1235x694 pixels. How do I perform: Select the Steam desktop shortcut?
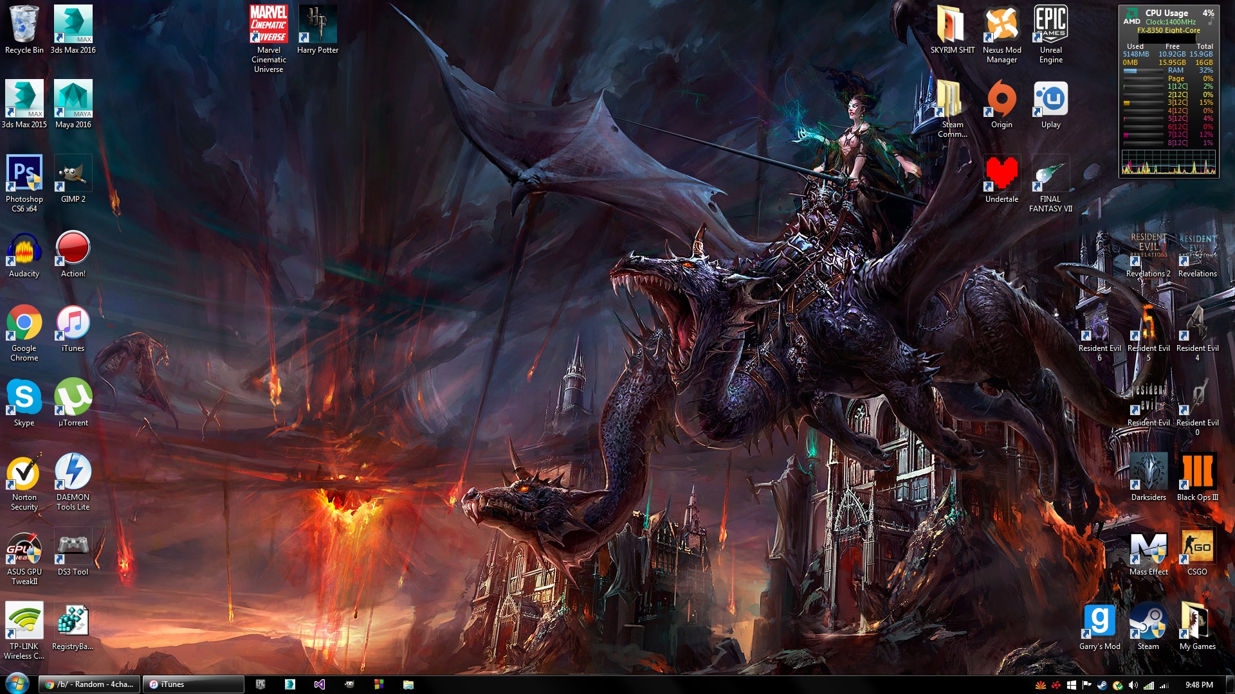(1149, 626)
